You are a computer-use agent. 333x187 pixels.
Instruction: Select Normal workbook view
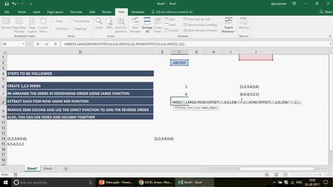tap(6, 24)
